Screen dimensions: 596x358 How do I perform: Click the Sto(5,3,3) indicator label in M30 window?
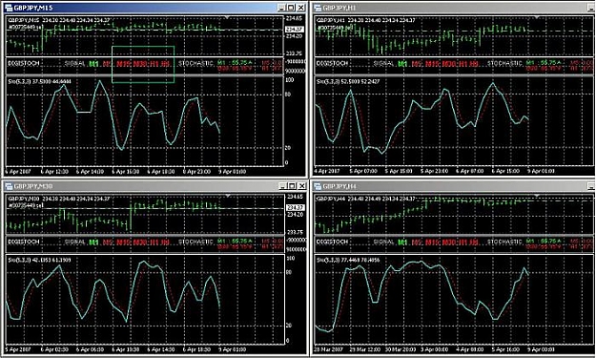click(x=39, y=260)
